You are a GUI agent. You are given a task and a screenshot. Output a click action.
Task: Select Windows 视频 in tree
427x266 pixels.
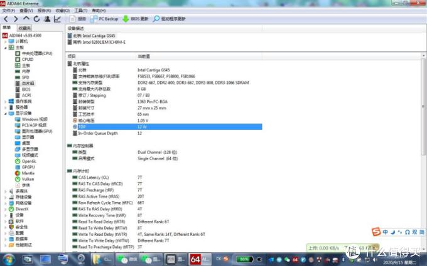31,119
